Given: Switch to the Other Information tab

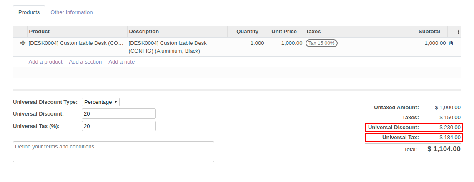Looking at the screenshot, I should [72, 12].
